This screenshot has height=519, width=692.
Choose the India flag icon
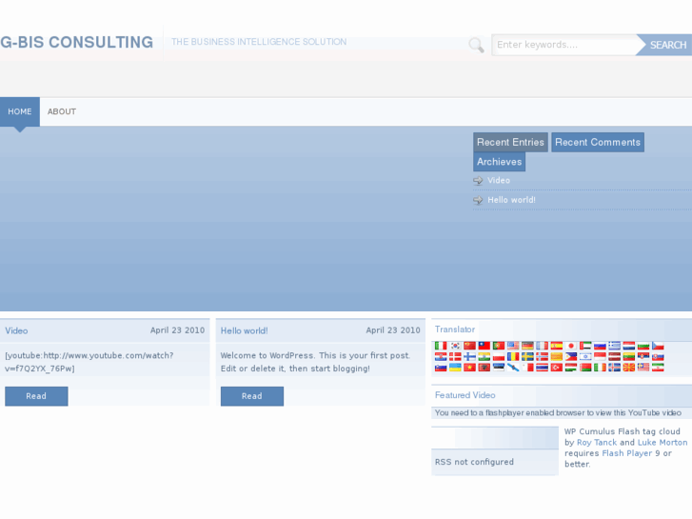coord(484,356)
